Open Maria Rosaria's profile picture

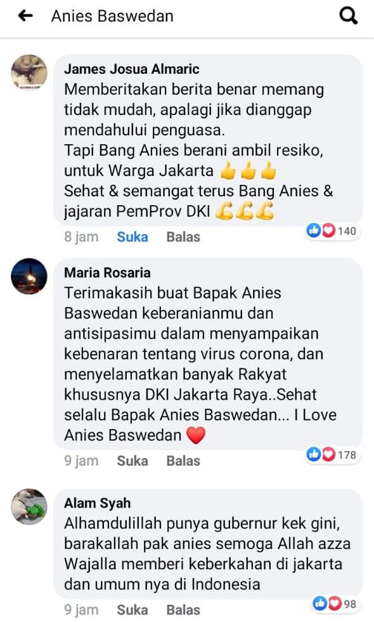29,276
